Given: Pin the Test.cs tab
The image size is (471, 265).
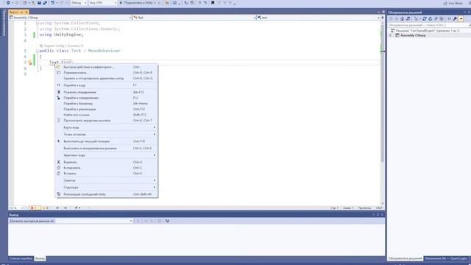Looking at the screenshot, I should click(x=21, y=12).
